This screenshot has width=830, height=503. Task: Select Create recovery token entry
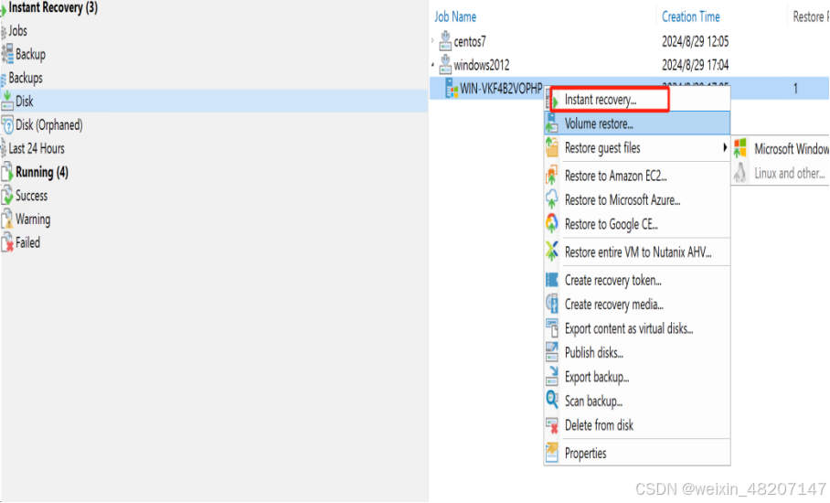coord(637,280)
